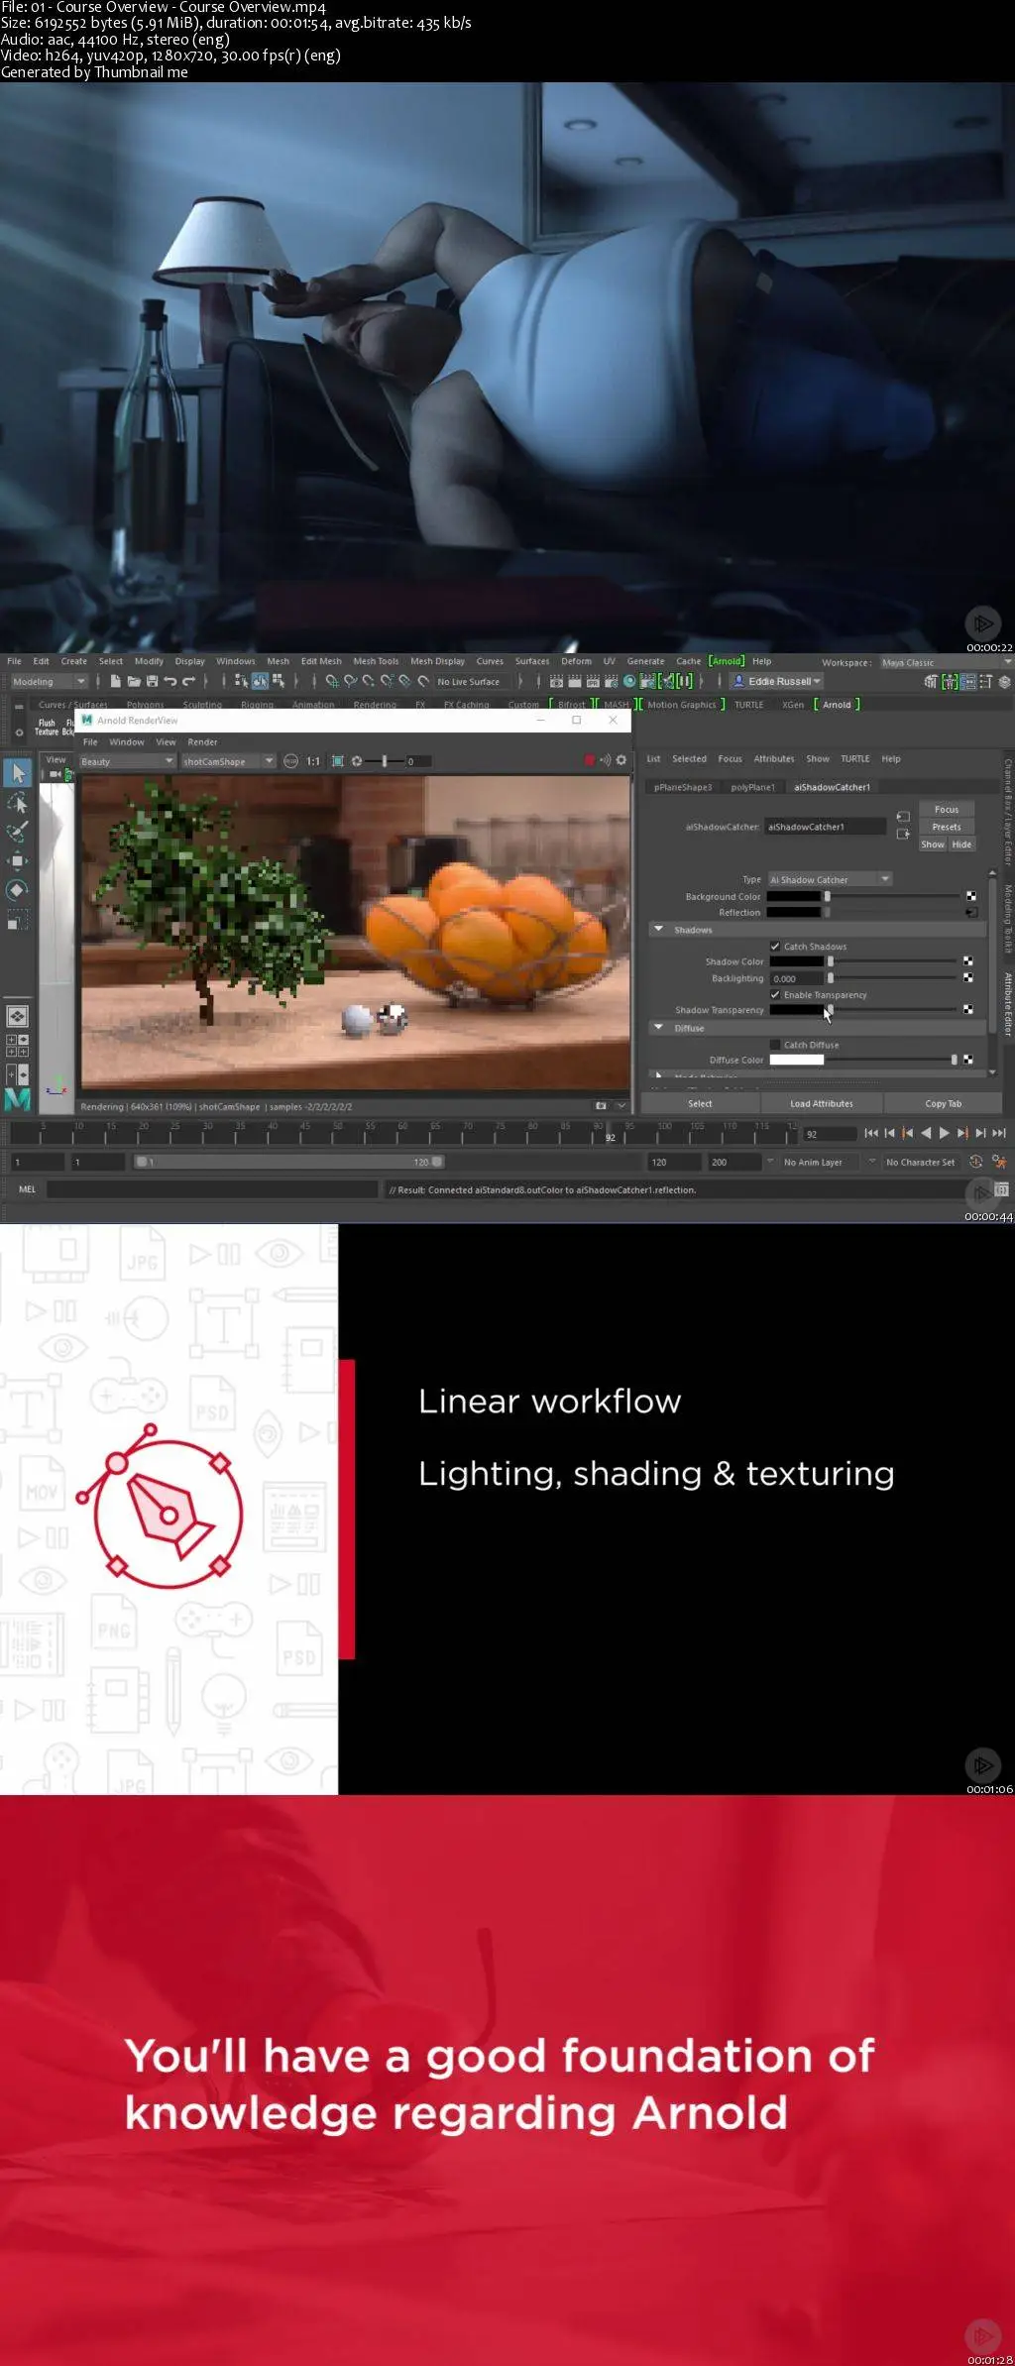Click the Diffuse Color white swatch
The width and height of the screenshot is (1015, 2366).
click(x=797, y=1060)
